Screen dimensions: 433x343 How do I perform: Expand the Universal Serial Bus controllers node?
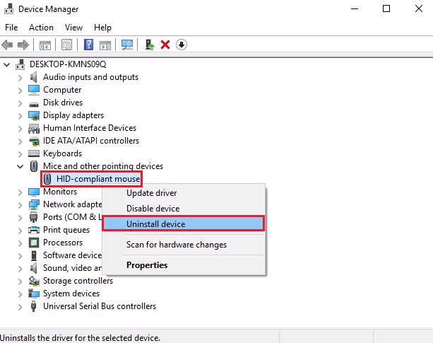pyautogui.click(x=19, y=306)
